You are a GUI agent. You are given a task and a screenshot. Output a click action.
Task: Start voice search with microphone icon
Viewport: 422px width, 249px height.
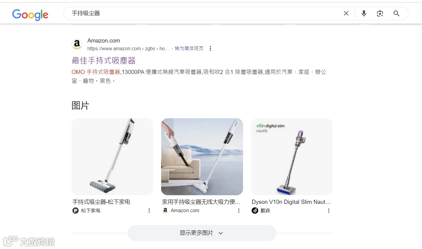click(364, 13)
